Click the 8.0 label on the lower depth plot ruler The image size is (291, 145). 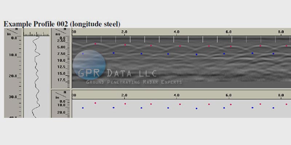tap(281, 95)
